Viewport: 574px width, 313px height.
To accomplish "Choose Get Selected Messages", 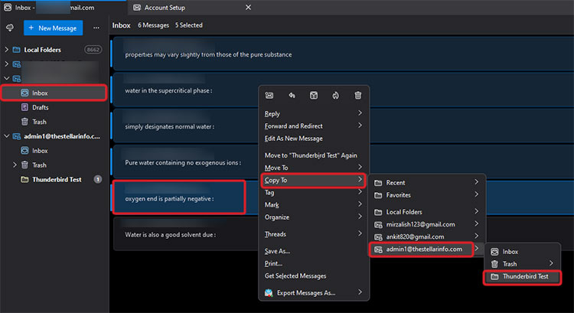I will click(314, 276).
